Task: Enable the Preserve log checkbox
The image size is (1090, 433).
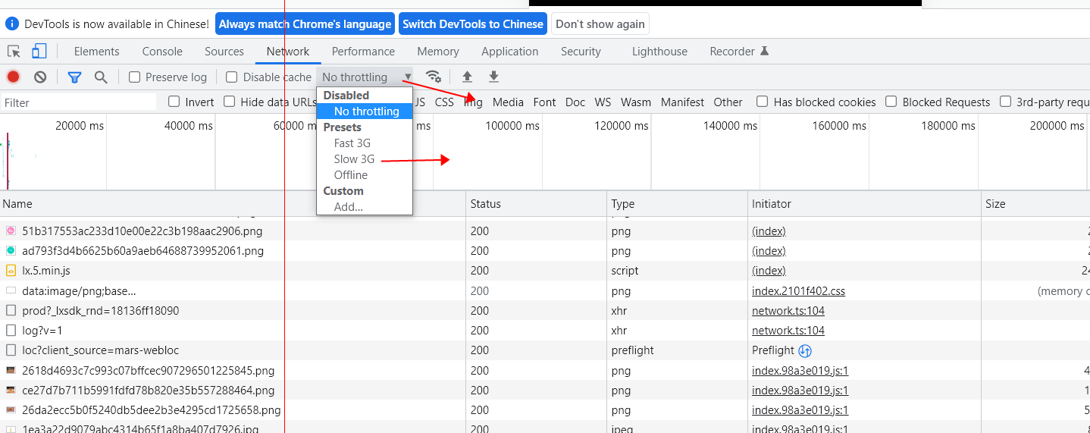Action: point(135,77)
